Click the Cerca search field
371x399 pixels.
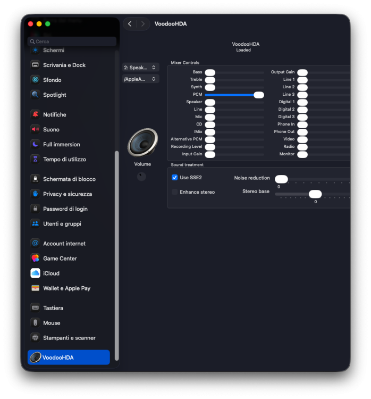point(72,41)
